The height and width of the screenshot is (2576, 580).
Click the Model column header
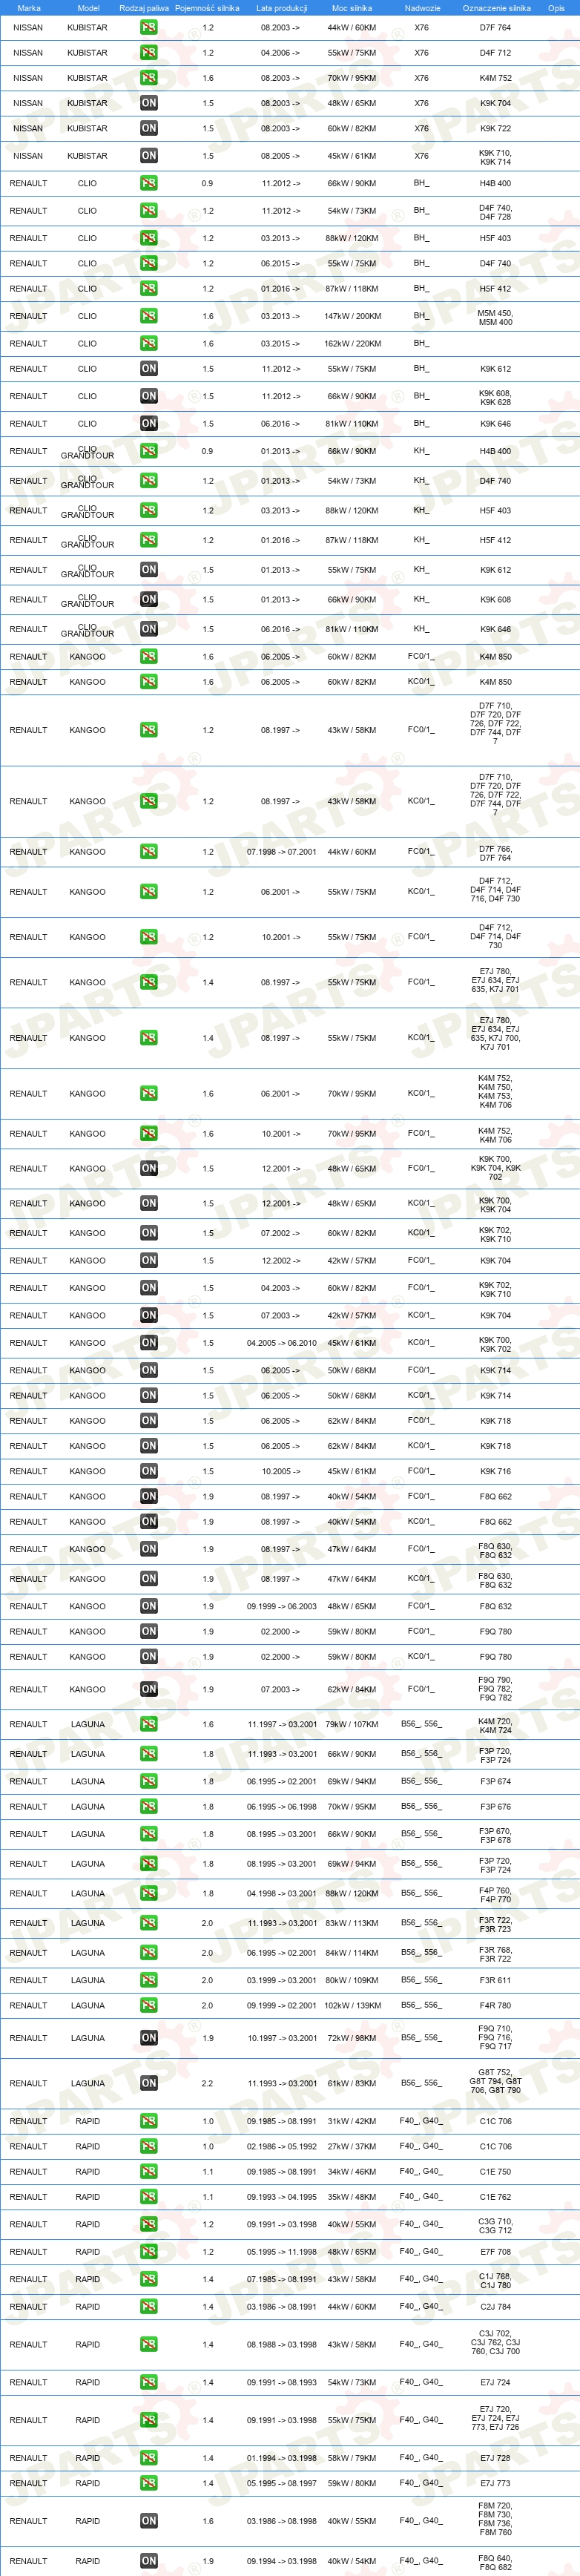pyautogui.click(x=88, y=8)
